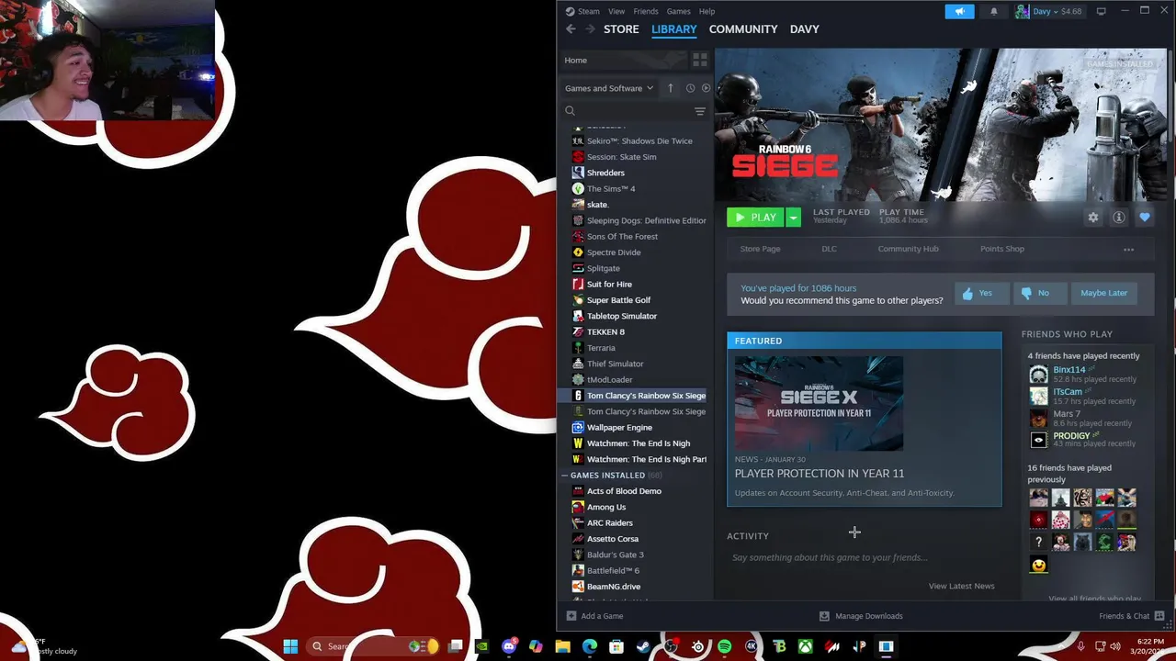Open the Windows Start button
Image resolution: width=1176 pixels, height=661 pixels.
click(290, 646)
